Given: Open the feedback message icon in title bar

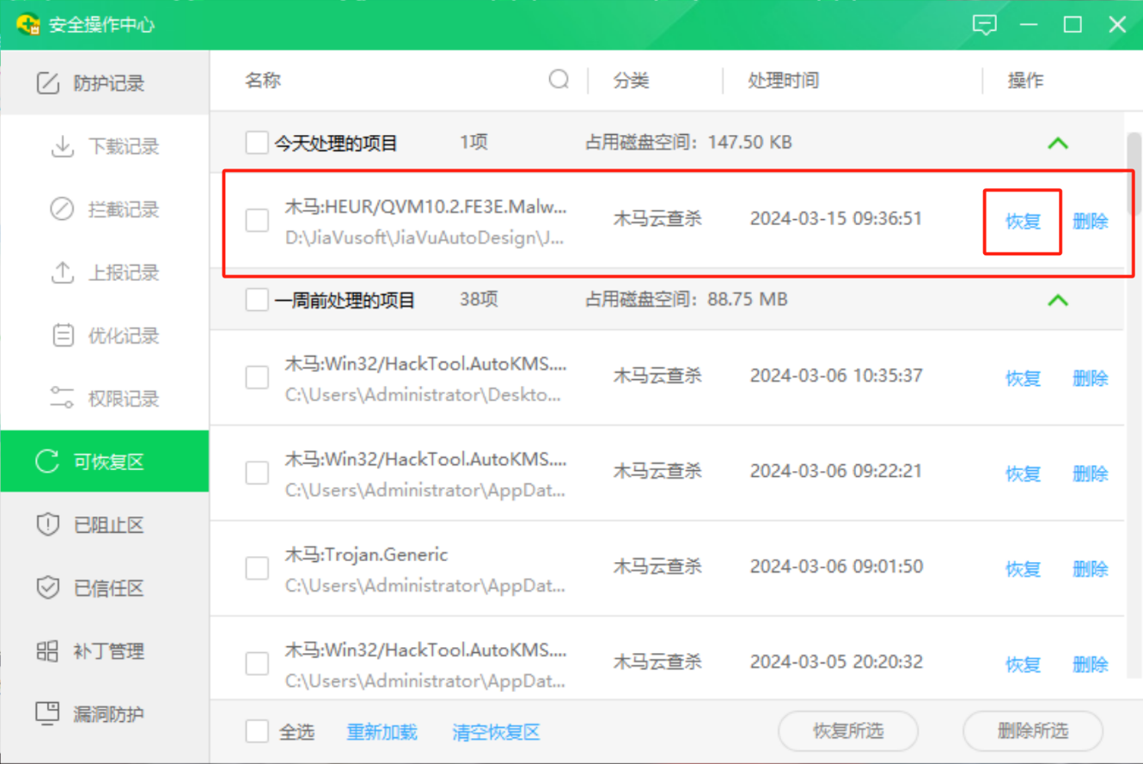Looking at the screenshot, I should pyautogui.click(x=984, y=24).
